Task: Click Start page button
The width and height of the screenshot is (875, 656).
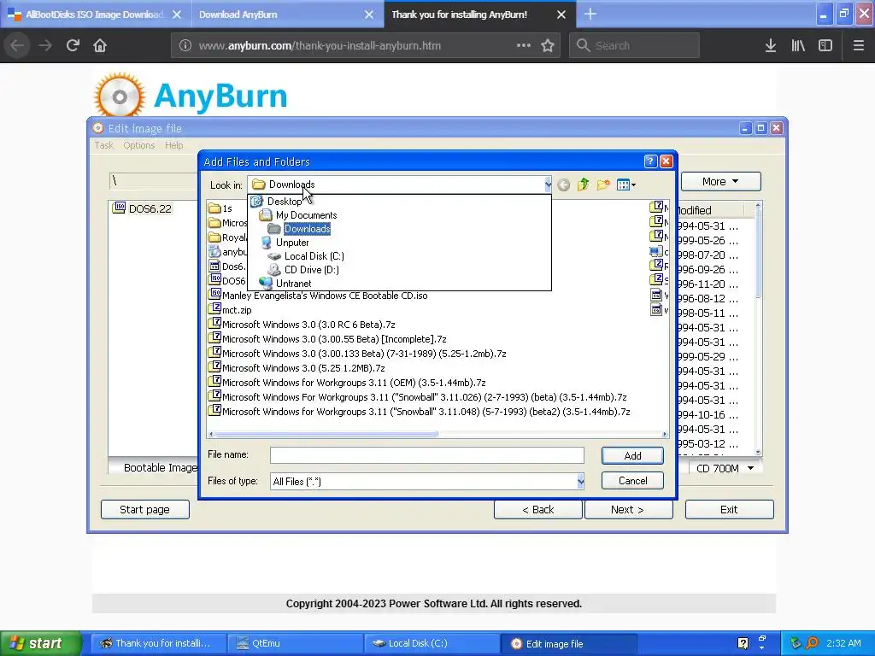Action: [144, 510]
